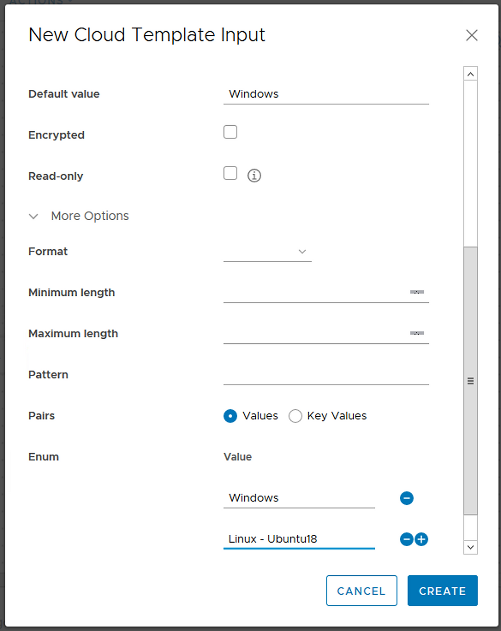
Task: Click the CANCEL button
Action: pos(361,591)
